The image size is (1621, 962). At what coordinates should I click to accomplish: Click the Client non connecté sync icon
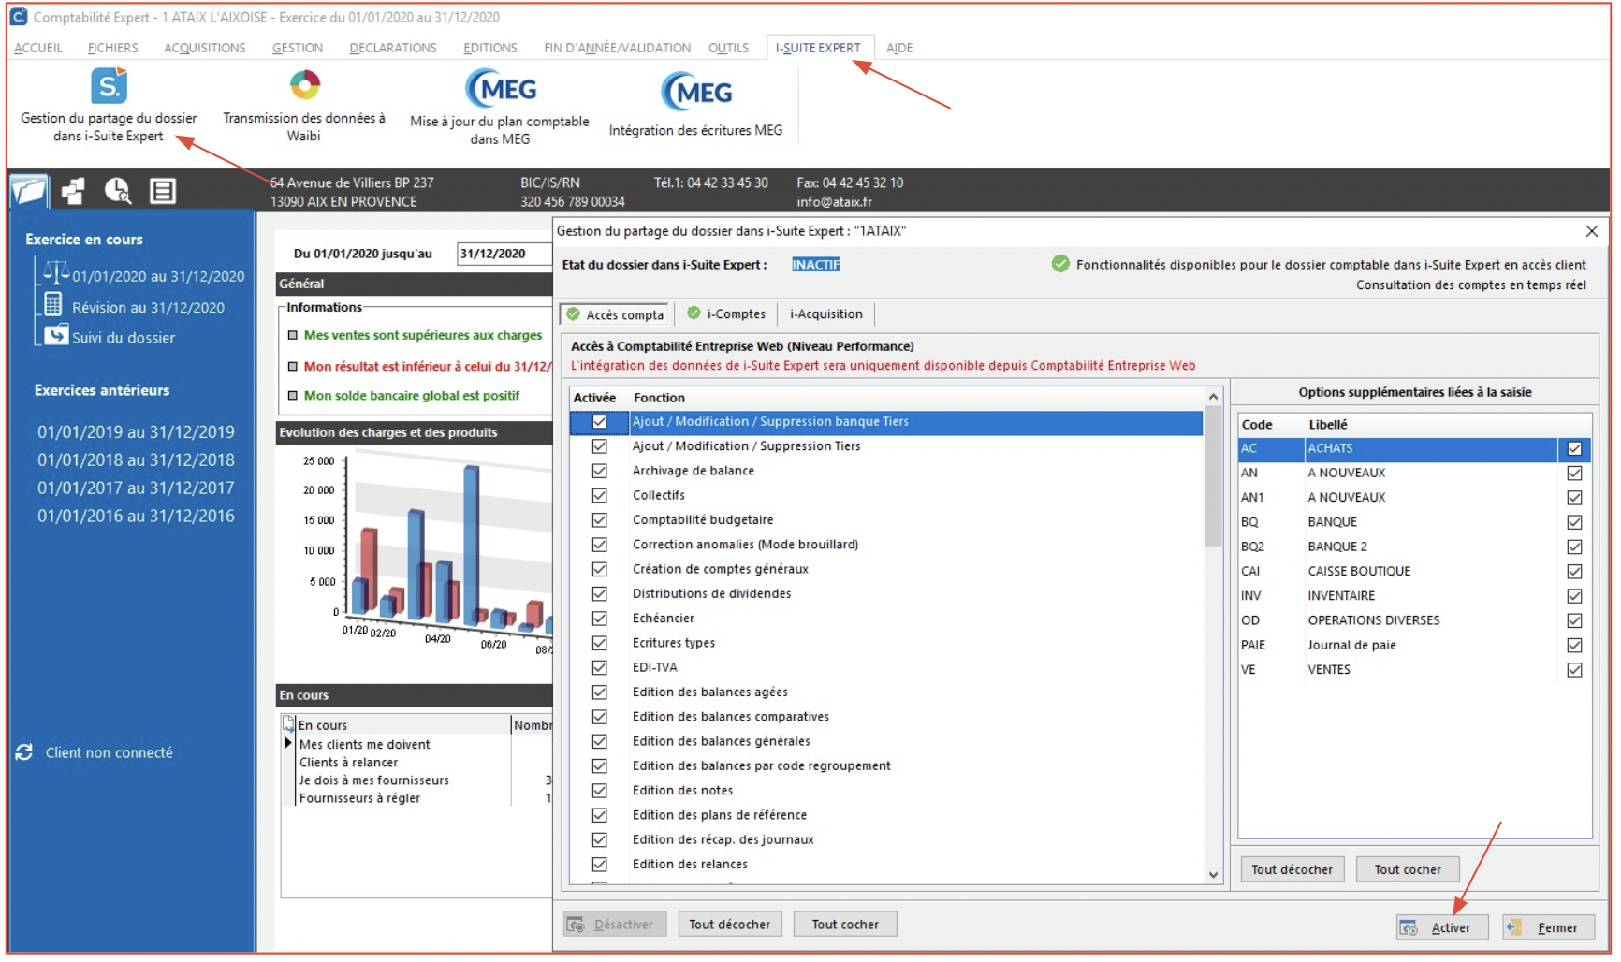[24, 752]
